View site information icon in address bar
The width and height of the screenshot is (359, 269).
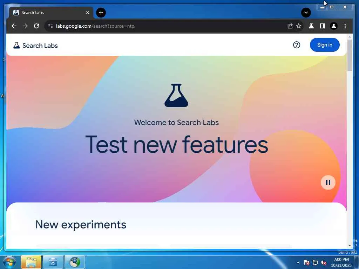coord(50,26)
